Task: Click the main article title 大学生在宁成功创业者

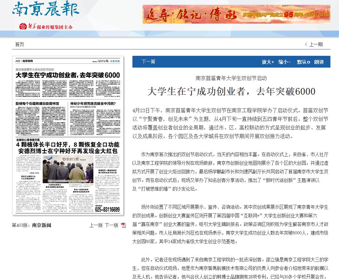Action: pyautogui.click(x=231, y=92)
